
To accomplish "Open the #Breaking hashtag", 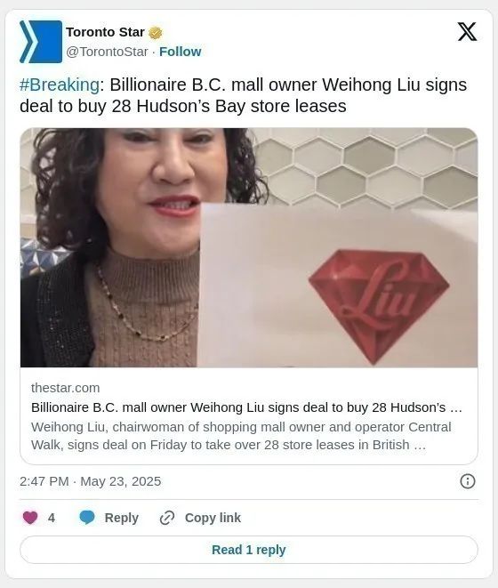I will click(60, 85).
